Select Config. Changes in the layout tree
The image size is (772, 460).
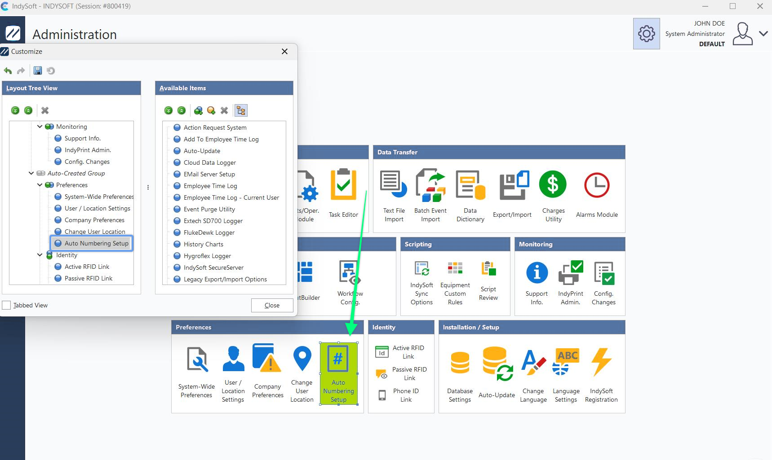[x=82, y=162]
